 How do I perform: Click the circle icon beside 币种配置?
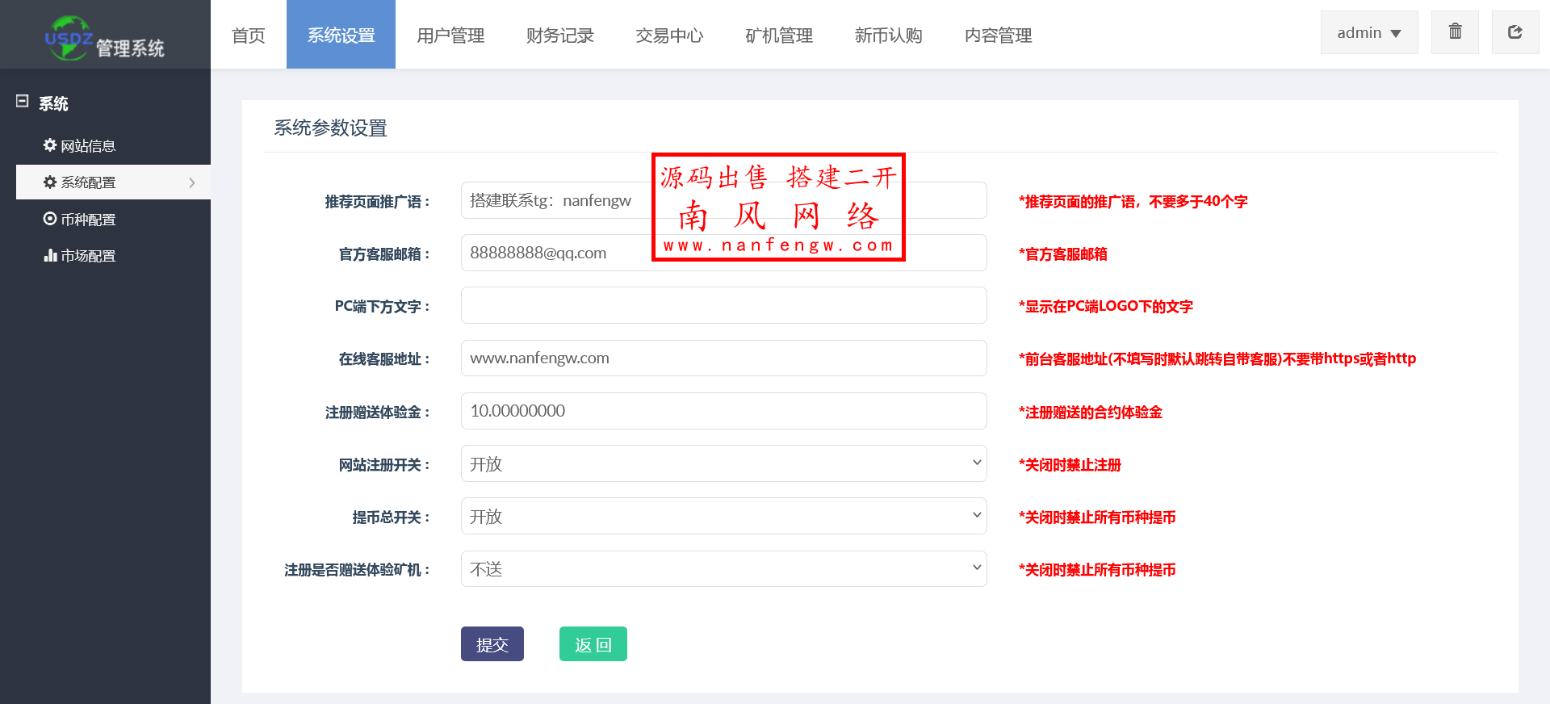50,219
